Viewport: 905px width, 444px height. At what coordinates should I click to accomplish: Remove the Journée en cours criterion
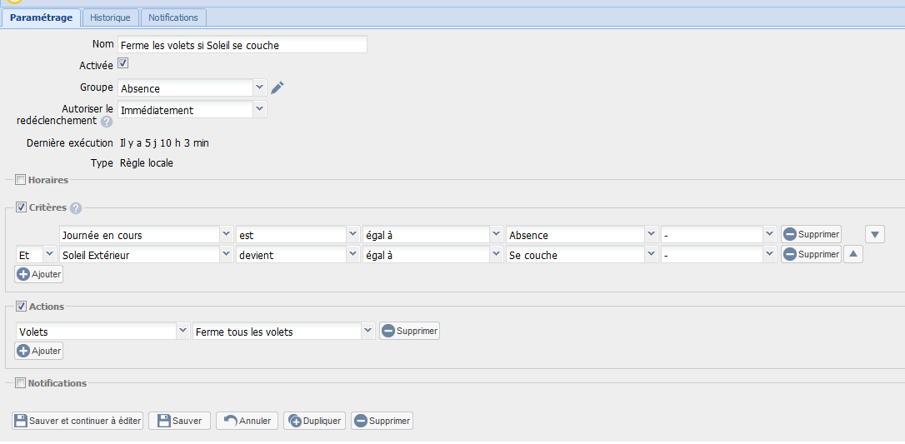click(810, 234)
